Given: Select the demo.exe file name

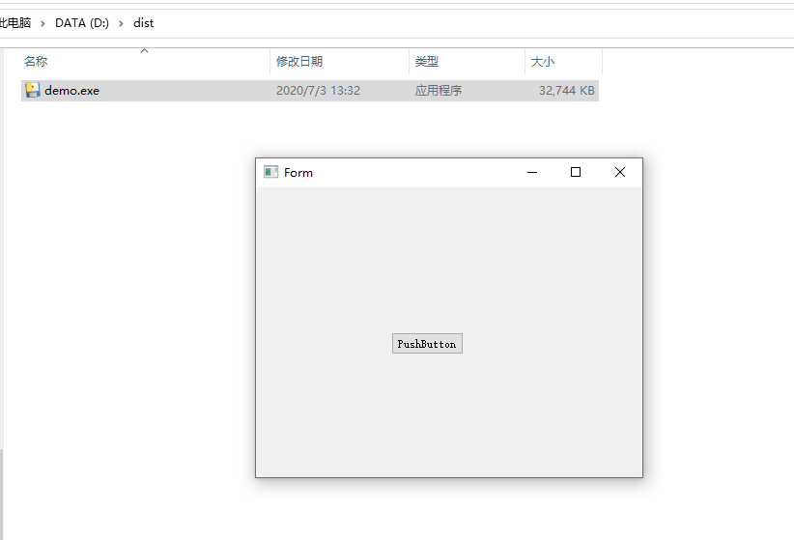Looking at the screenshot, I should coord(71,91).
